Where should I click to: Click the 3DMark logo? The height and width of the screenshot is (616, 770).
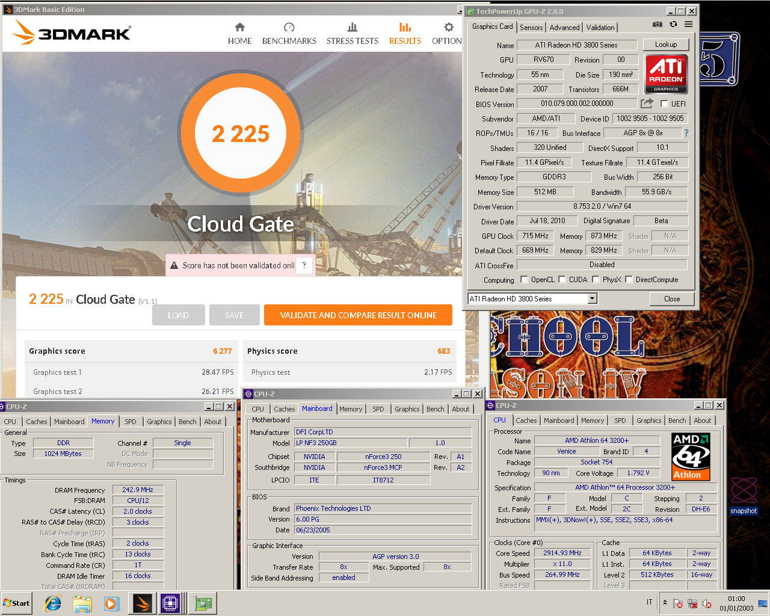72,32
